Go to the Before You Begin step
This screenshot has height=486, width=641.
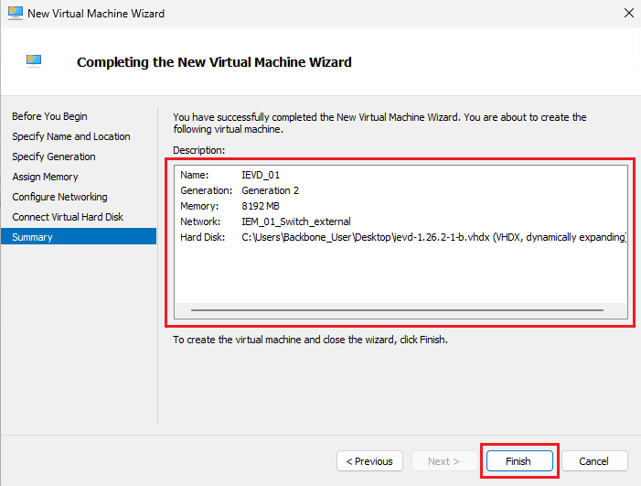point(49,116)
